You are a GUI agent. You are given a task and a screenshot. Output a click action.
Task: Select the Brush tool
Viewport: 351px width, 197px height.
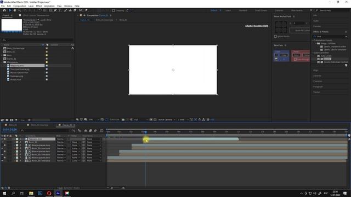tap(66, 10)
